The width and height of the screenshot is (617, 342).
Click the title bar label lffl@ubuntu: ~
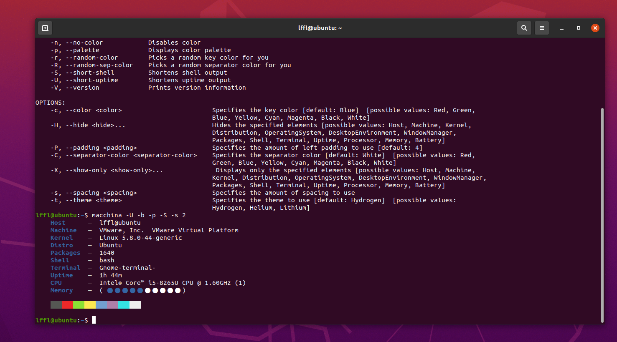[320, 28]
